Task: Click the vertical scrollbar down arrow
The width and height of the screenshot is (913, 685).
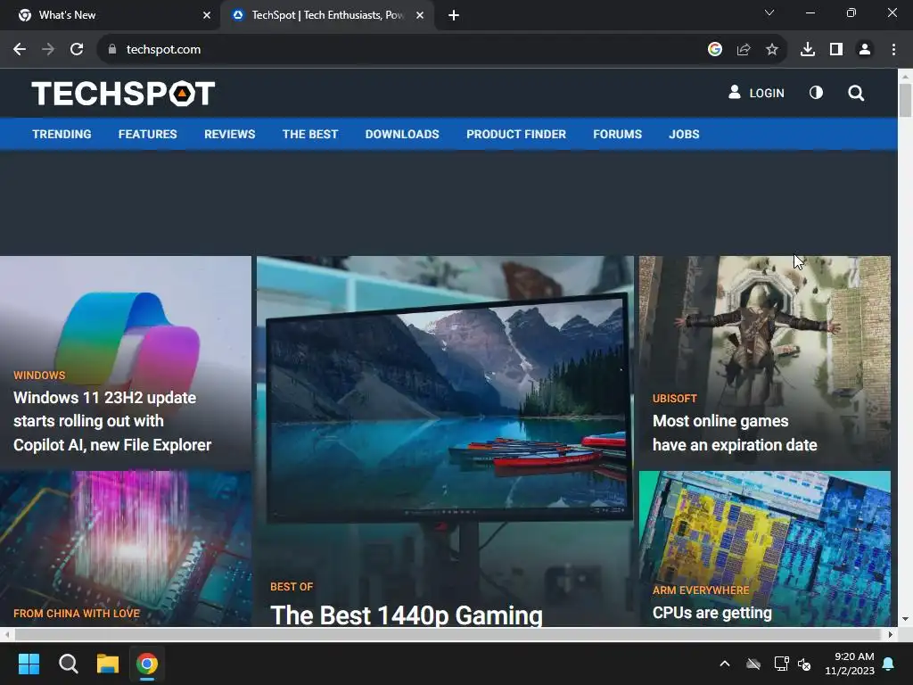Action: 905,619
